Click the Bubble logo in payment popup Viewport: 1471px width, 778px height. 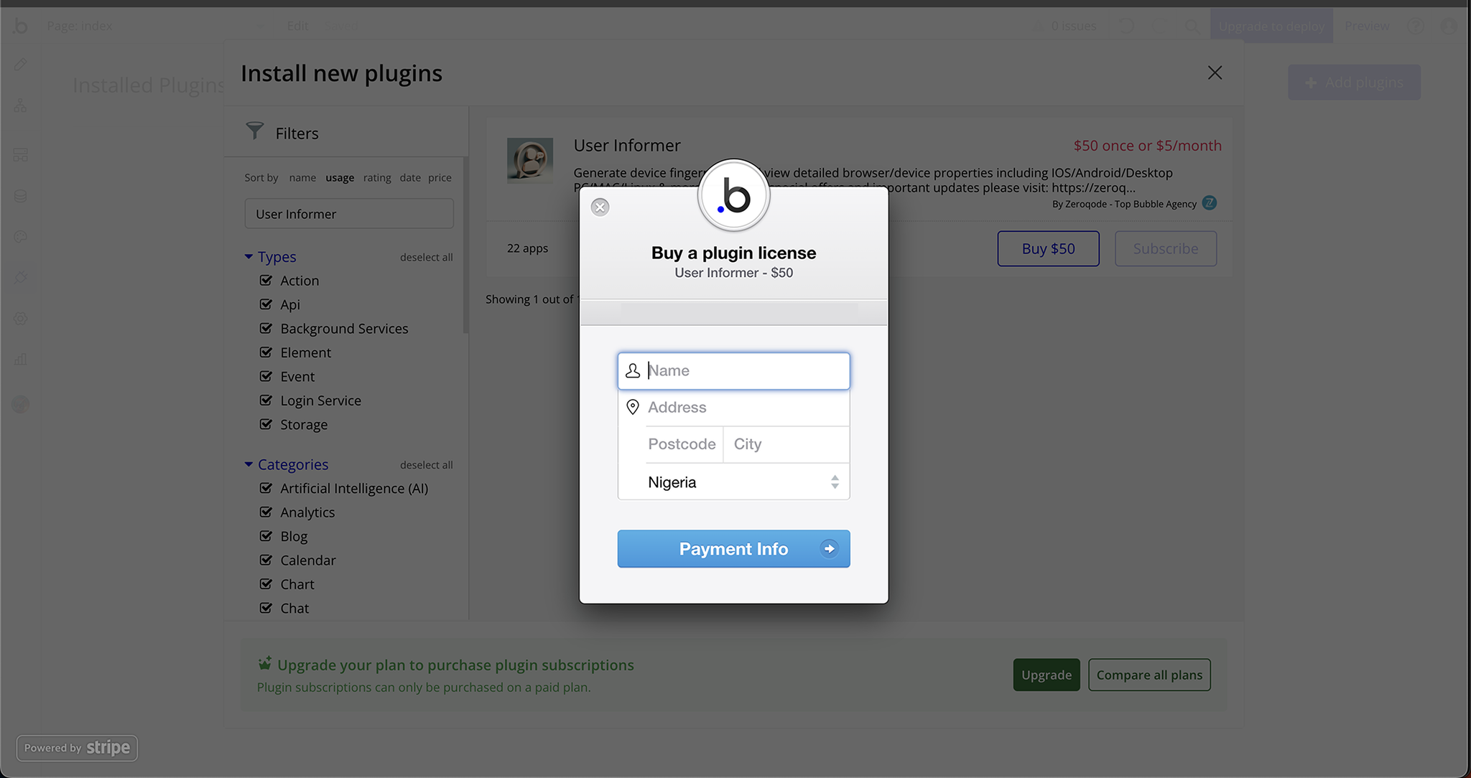pyautogui.click(x=733, y=196)
